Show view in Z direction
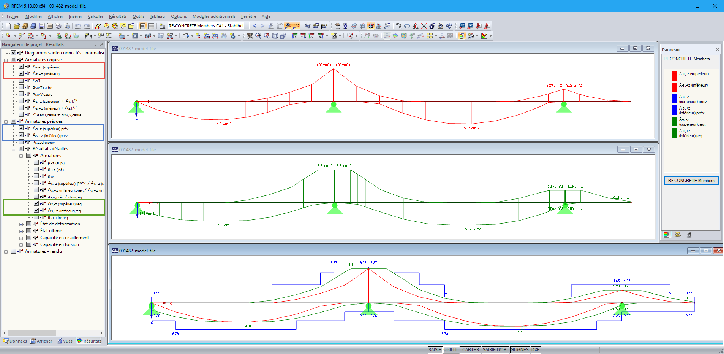This screenshot has width=724, height=354. point(311,36)
